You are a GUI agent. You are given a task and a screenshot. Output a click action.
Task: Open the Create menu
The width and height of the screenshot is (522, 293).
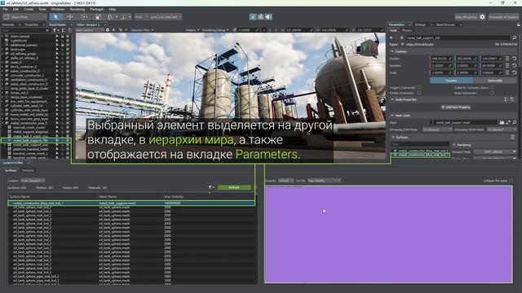(x=29, y=9)
